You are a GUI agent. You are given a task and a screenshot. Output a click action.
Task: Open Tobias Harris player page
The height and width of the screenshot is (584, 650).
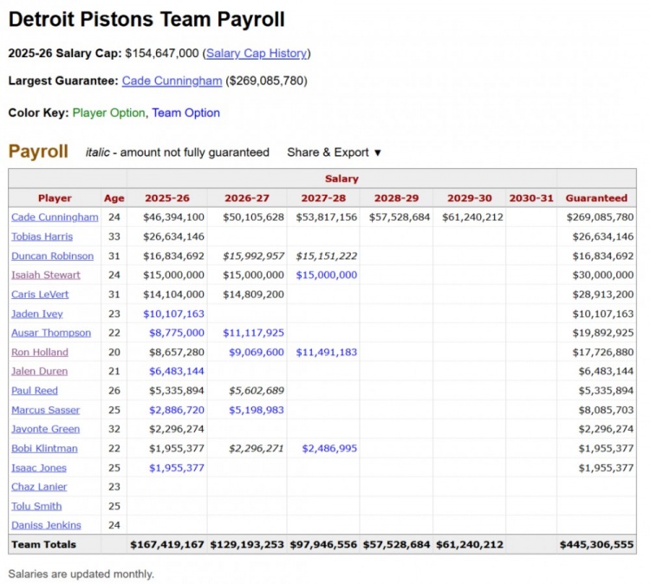[42, 237]
